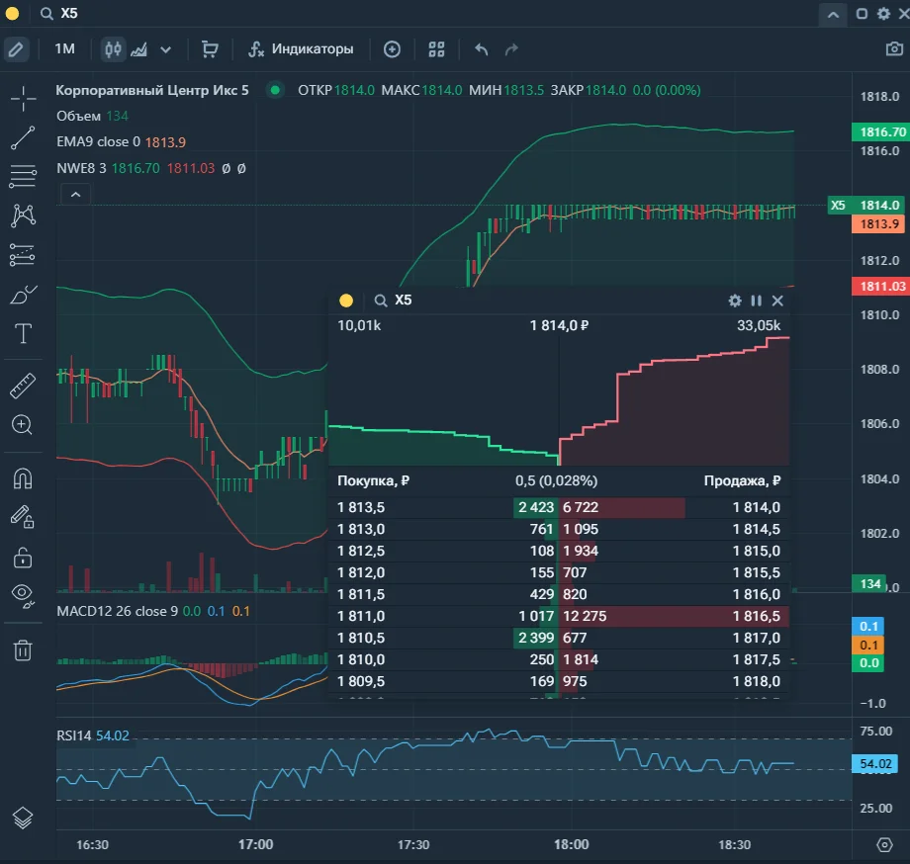Activate the zoom in tool
The height and width of the screenshot is (864, 910).
(22, 425)
